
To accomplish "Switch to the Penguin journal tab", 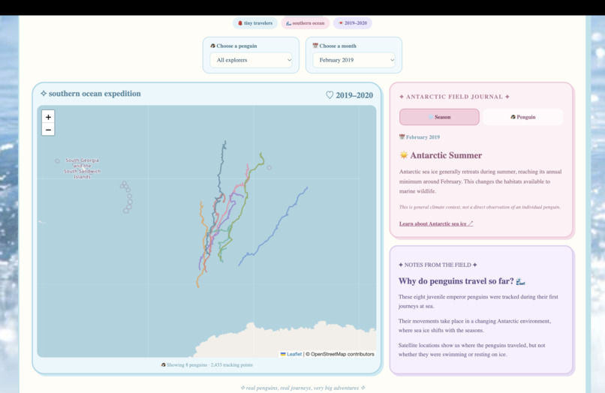I will 522,117.
